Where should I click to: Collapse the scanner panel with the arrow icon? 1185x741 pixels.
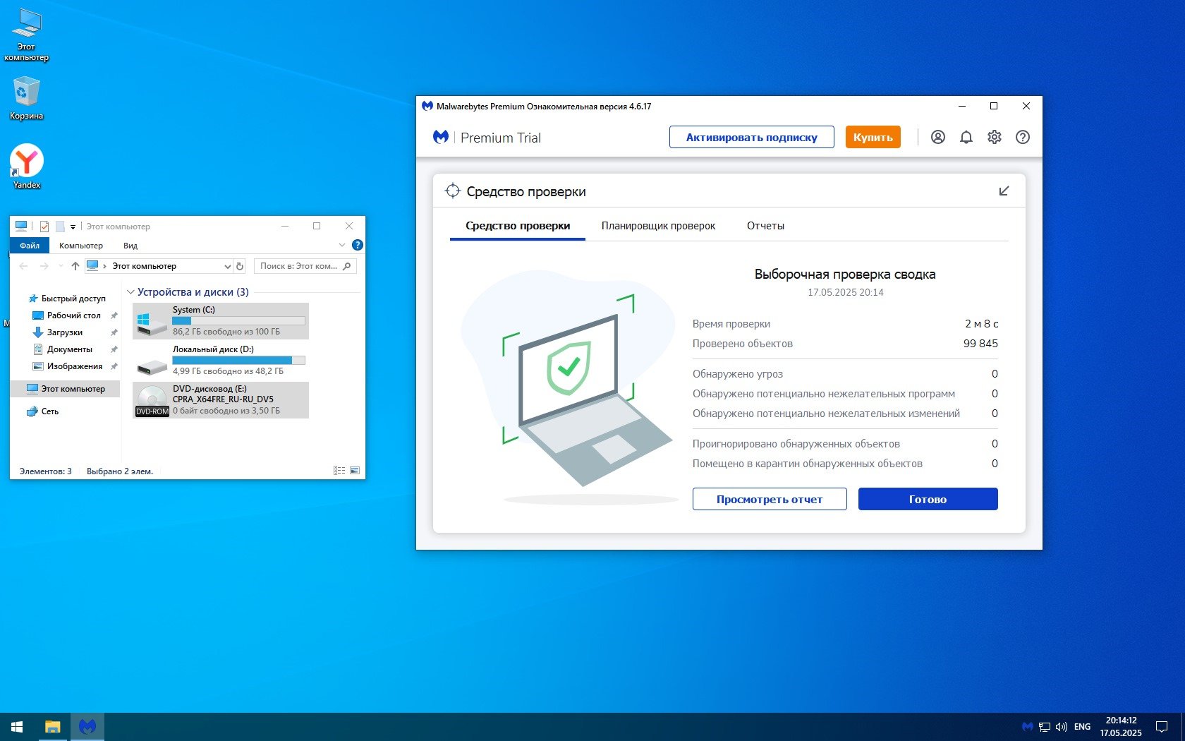[1004, 191]
